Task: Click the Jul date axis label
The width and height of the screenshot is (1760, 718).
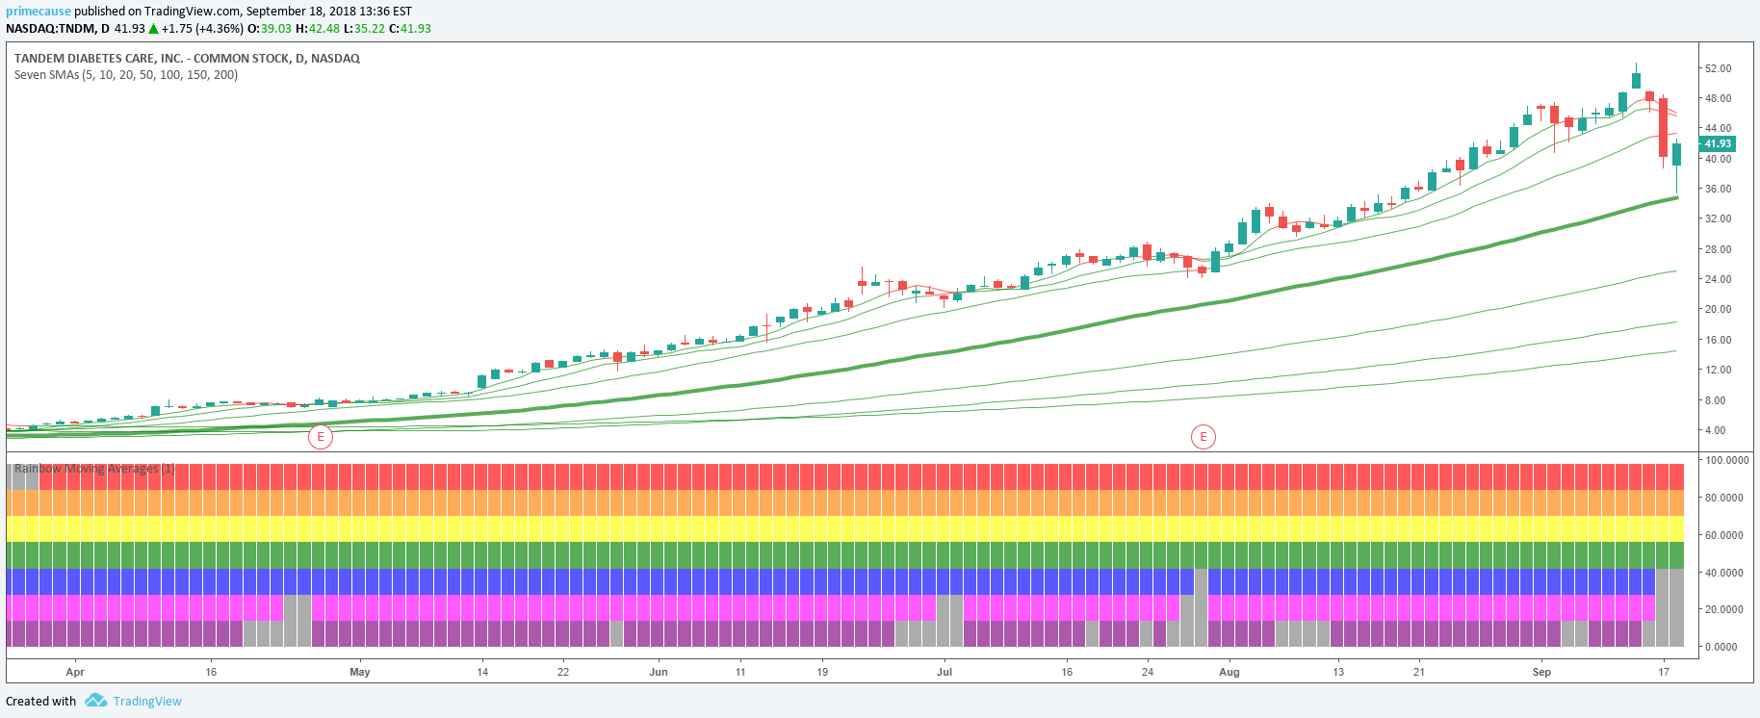Action: tap(945, 672)
